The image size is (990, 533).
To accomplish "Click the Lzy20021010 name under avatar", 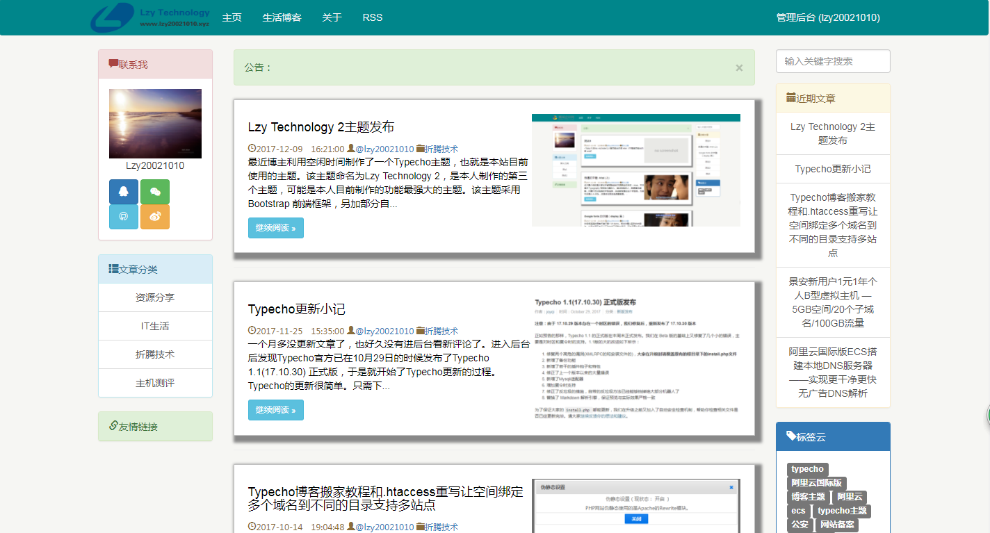I will (x=155, y=165).
